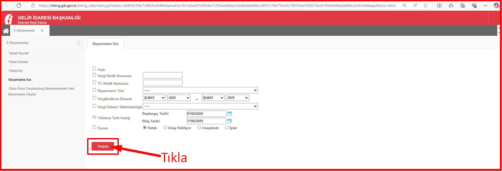Screen dimensions: 502x171
Task: Open browser zoom magnifier icon
Action: (404, 5)
